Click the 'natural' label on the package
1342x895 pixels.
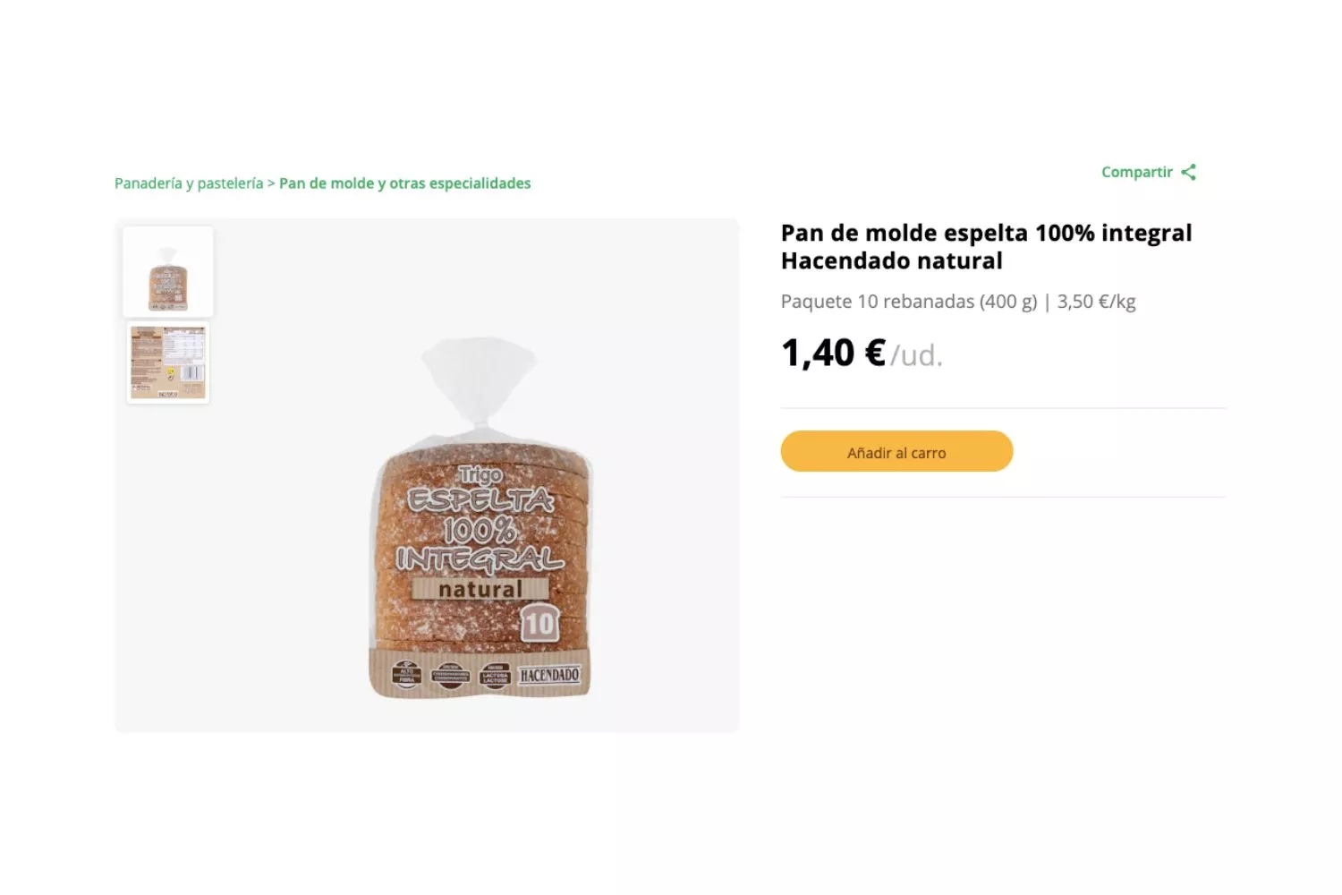tap(480, 589)
